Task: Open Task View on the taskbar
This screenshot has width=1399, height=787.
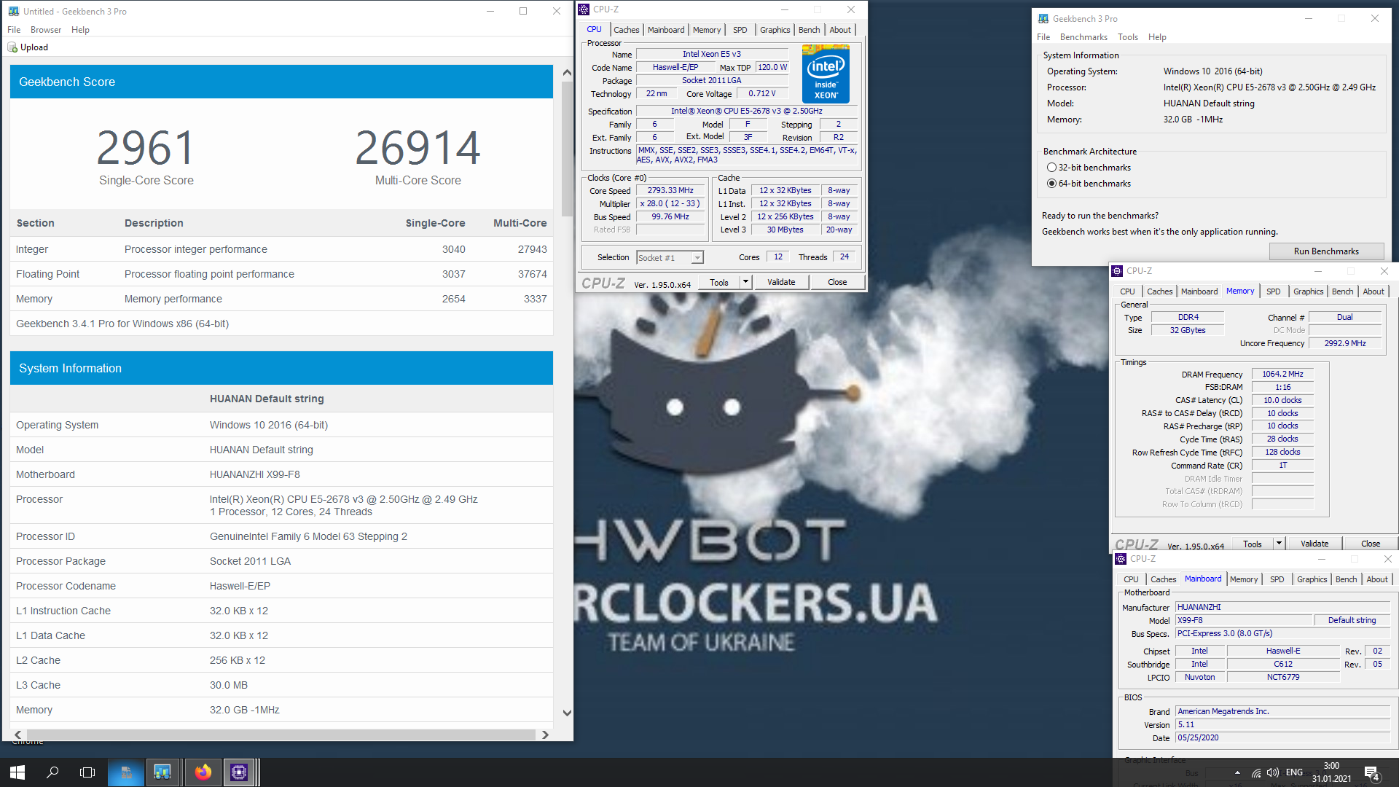Action: [x=87, y=772]
